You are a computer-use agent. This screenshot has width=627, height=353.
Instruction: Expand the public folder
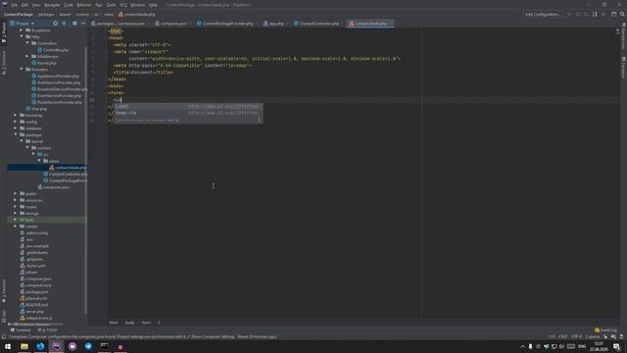(16, 194)
